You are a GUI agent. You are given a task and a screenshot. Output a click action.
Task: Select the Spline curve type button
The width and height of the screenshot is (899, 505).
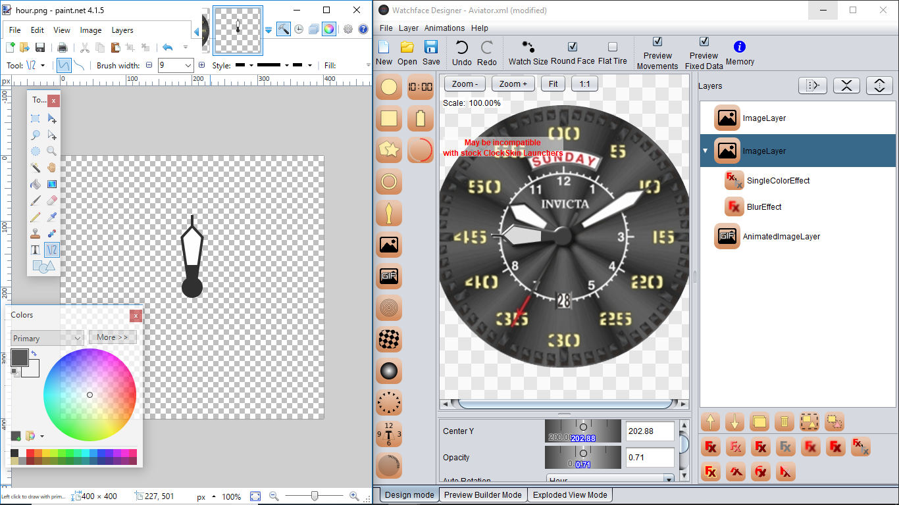[x=63, y=65]
